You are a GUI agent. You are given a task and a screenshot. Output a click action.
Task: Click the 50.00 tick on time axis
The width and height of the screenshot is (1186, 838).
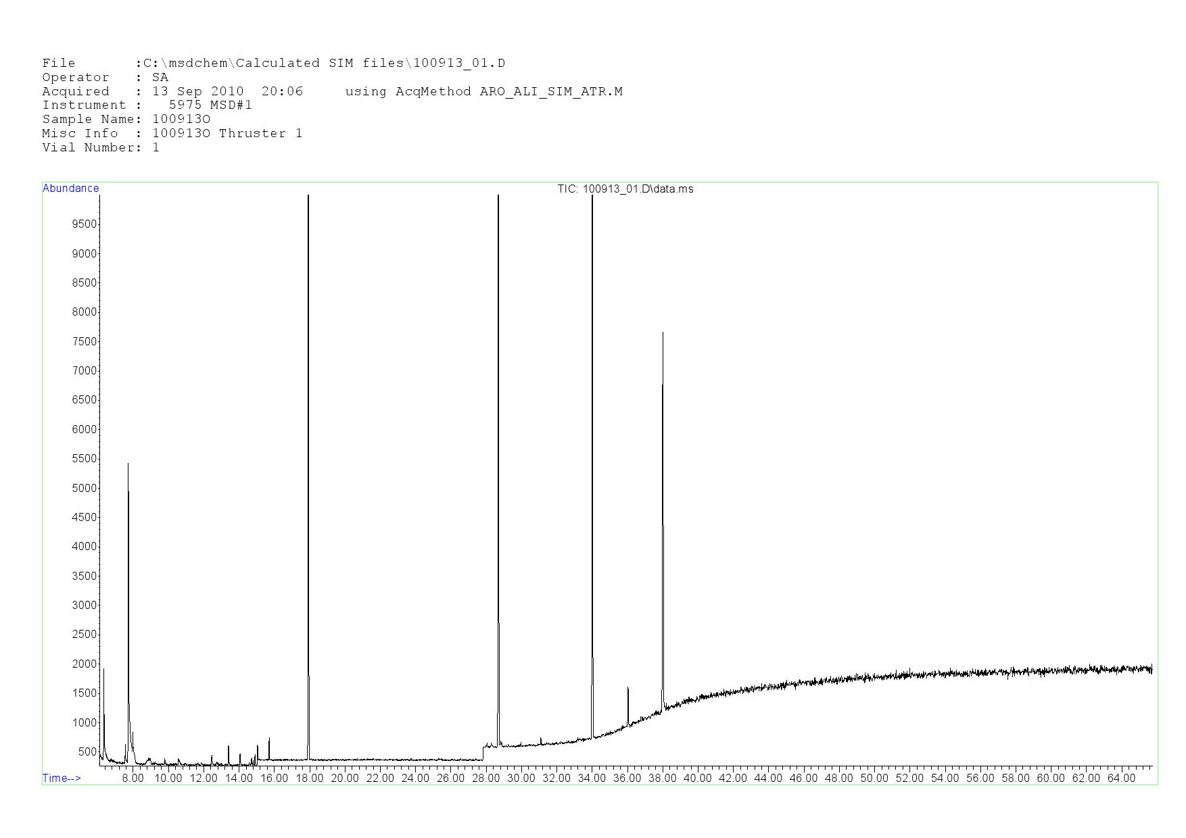tap(874, 779)
